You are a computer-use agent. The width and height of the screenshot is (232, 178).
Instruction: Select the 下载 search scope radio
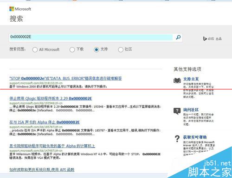(x=72, y=49)
